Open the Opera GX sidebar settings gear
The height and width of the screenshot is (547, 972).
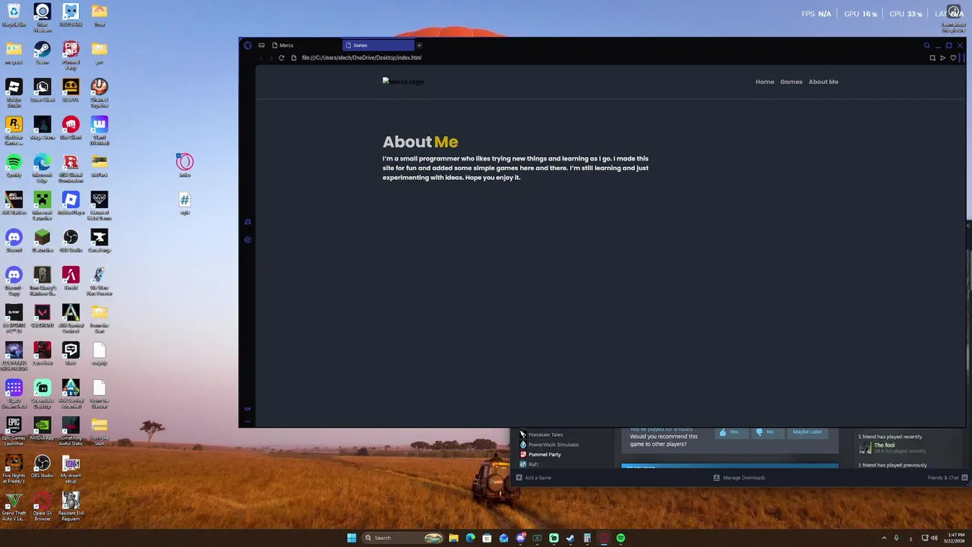tap(248, 240)
